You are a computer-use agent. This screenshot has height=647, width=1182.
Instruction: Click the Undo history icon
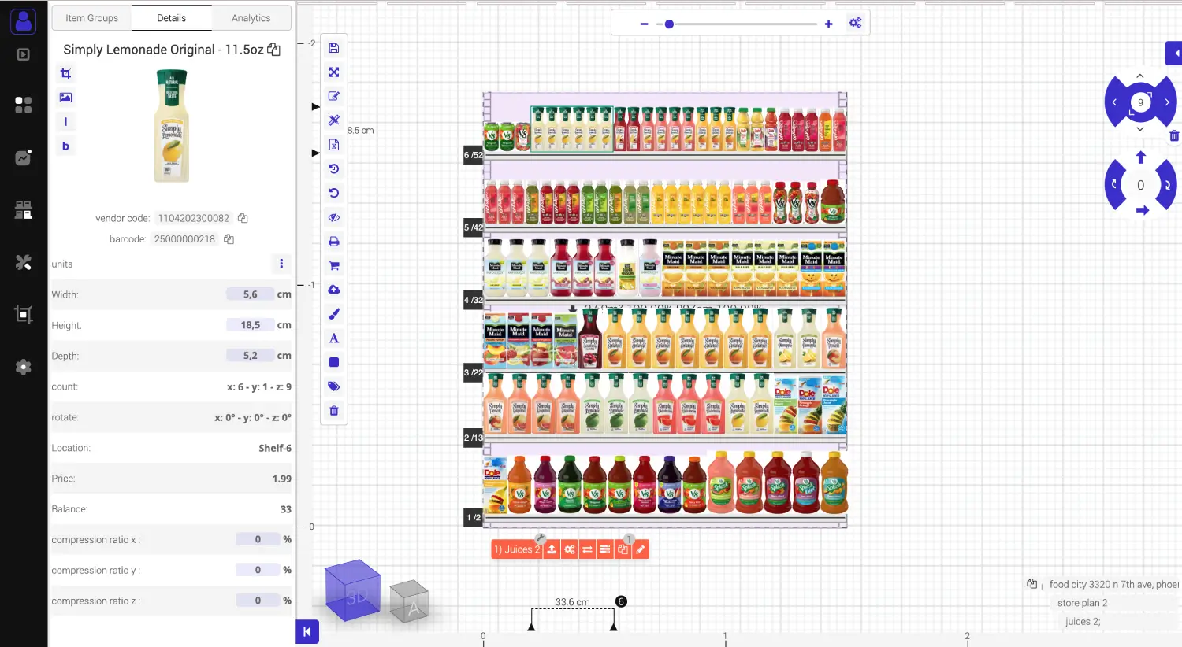[333, 168]
